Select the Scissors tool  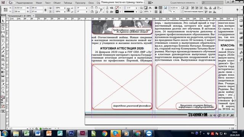[x=3, y=64]
